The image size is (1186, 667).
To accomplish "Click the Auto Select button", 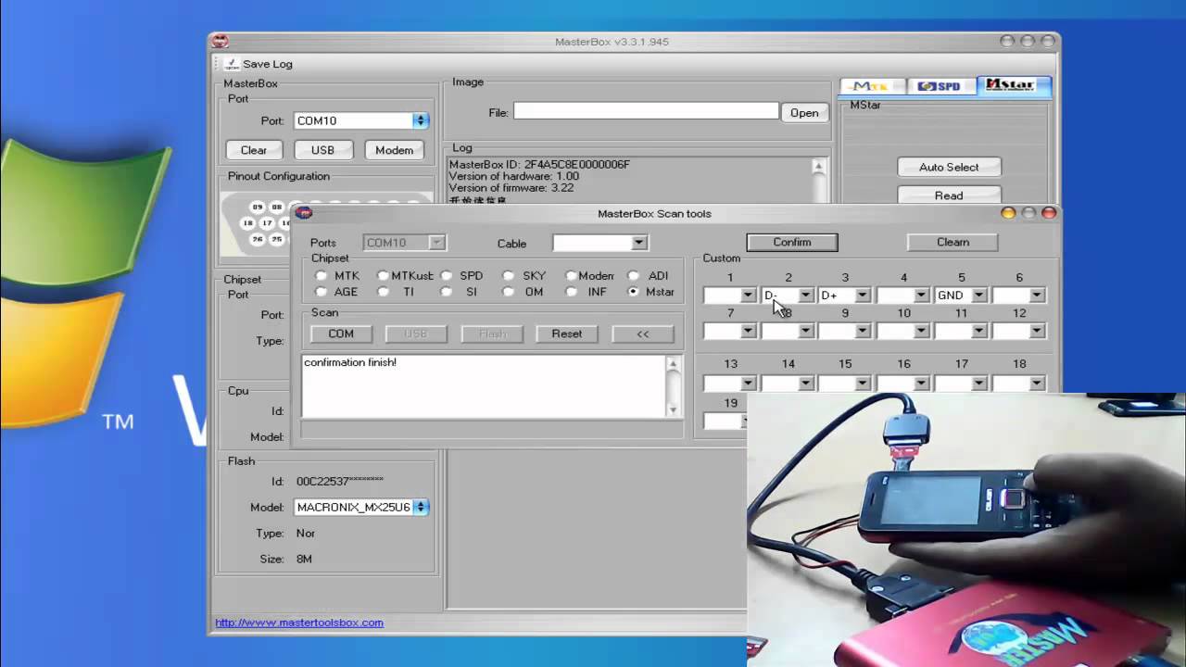I will [949, 167].
